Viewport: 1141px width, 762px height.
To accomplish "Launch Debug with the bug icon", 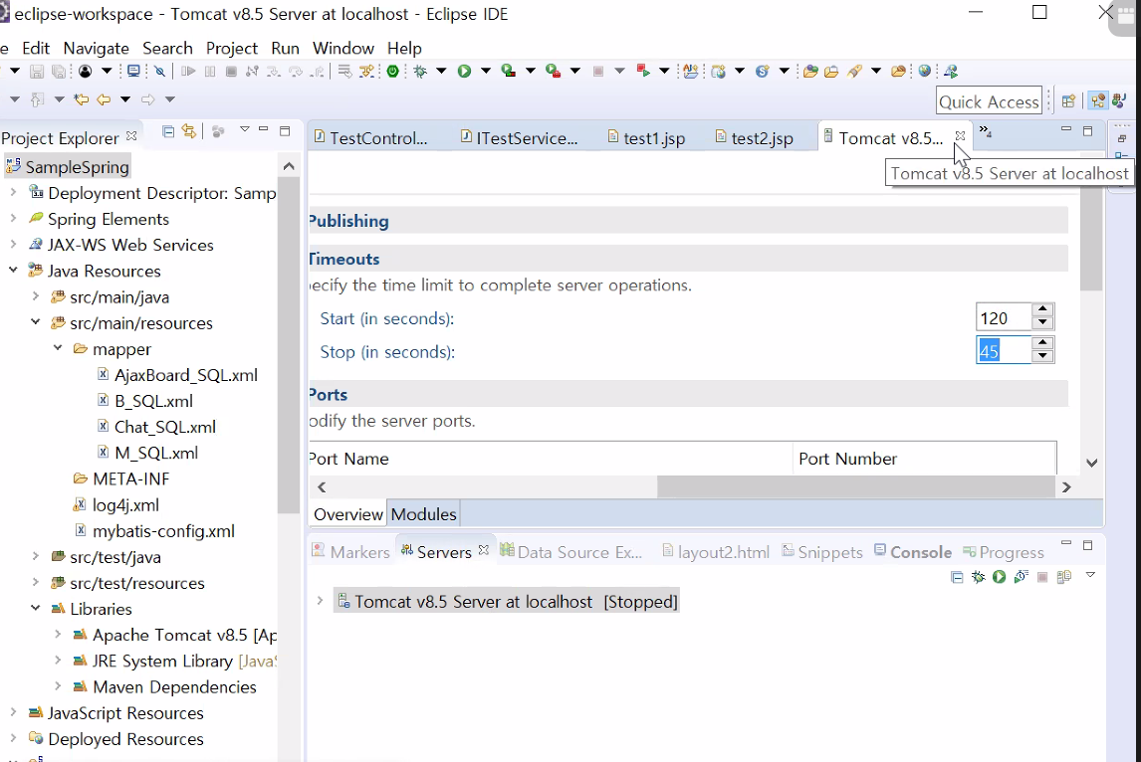I will [x=420, y=72].
